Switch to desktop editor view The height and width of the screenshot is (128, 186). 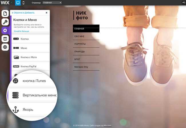click(18, 3)
